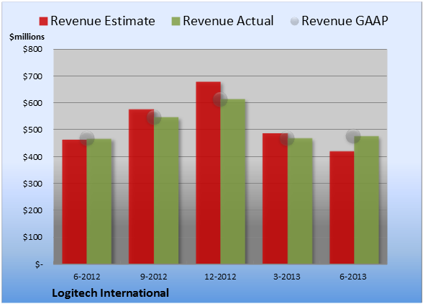This screenshot has height=304, width=423.
Task: Click the '$500' axis value
Action: [x=32, y=130]
